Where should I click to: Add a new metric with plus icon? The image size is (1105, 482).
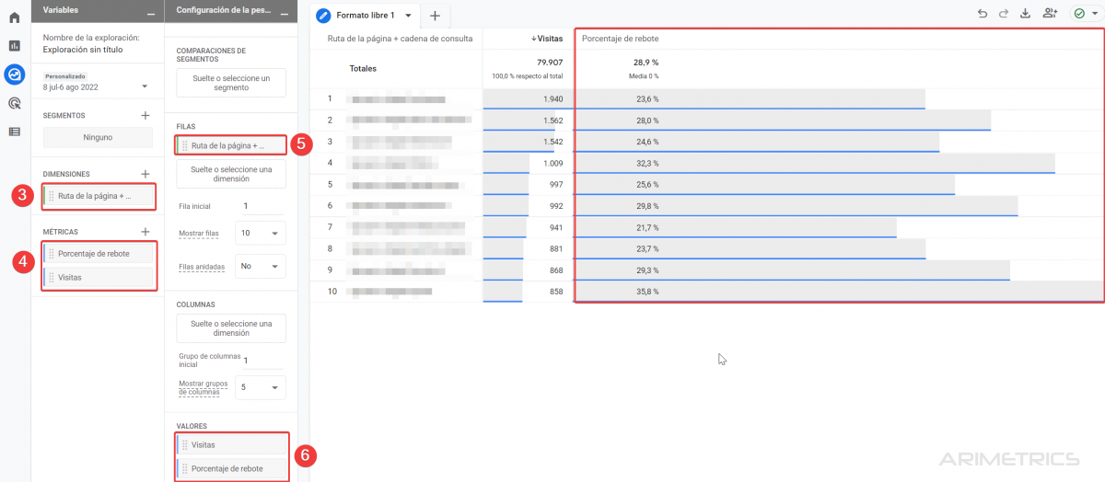coord(145,232)
